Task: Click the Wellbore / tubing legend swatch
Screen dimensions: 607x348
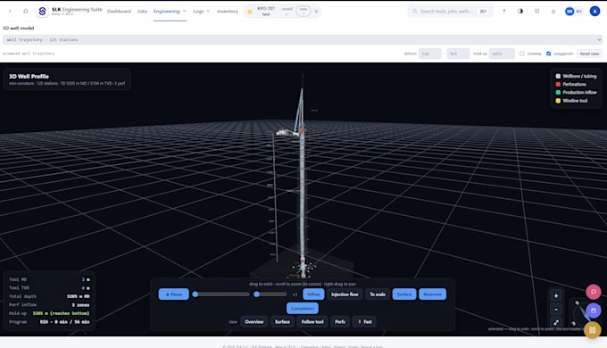Action: [x=558, y=76]
